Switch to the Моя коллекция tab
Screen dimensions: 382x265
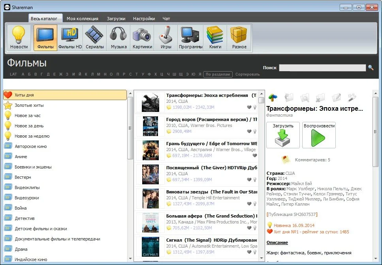(82, 19)
